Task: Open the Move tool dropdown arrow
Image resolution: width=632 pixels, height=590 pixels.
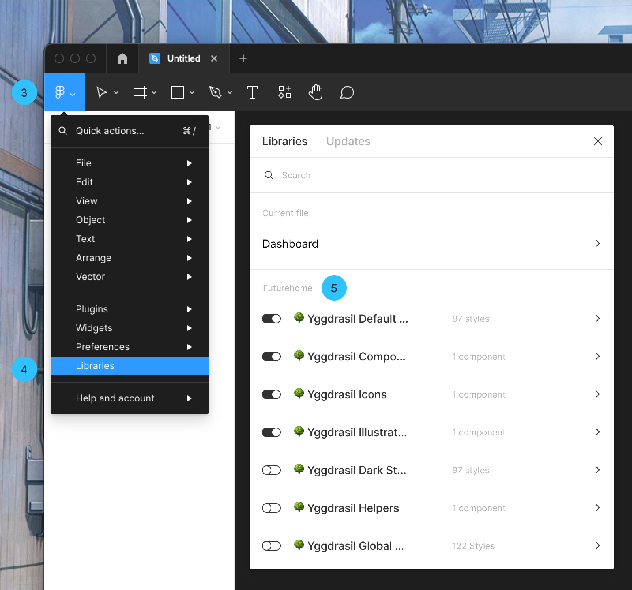Action: 115,92
